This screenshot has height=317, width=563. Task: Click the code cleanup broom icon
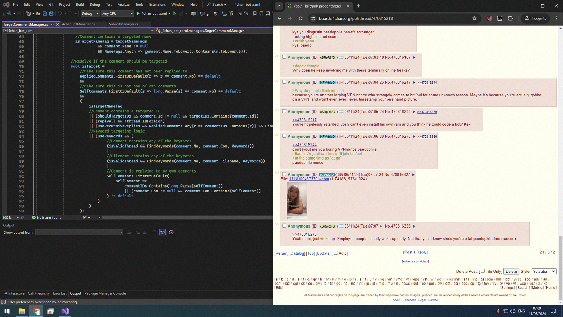(85, 217)
